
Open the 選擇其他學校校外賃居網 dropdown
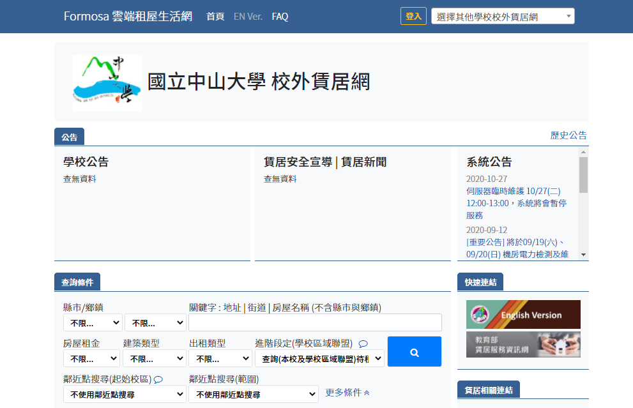click(x=503, y=17)
